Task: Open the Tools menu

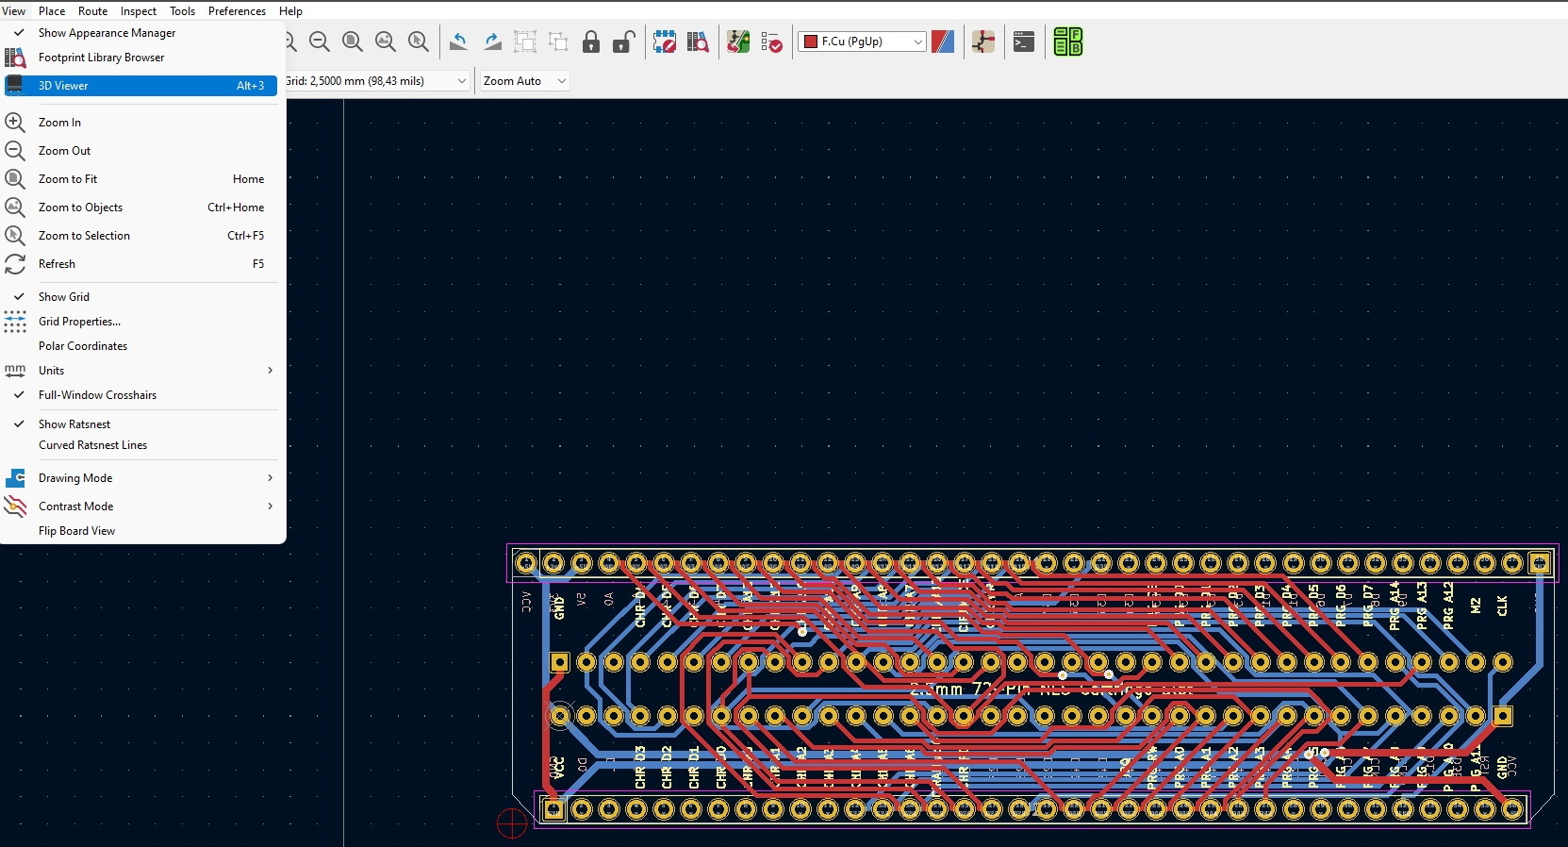Action: click(x=182, y=11)
